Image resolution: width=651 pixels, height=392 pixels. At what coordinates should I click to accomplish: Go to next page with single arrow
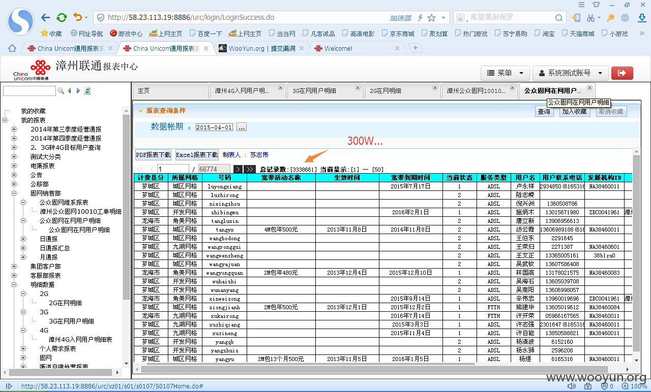click(x=238, y=169)
